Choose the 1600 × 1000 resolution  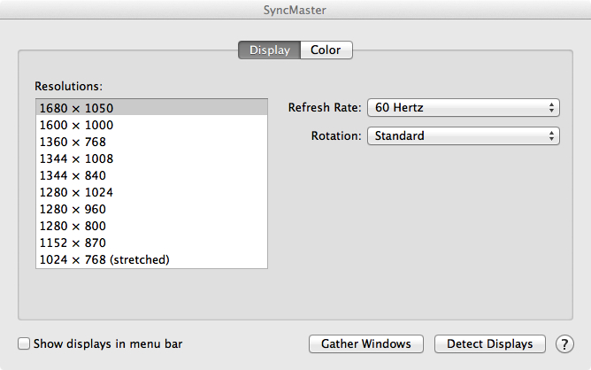click(151, 125)
